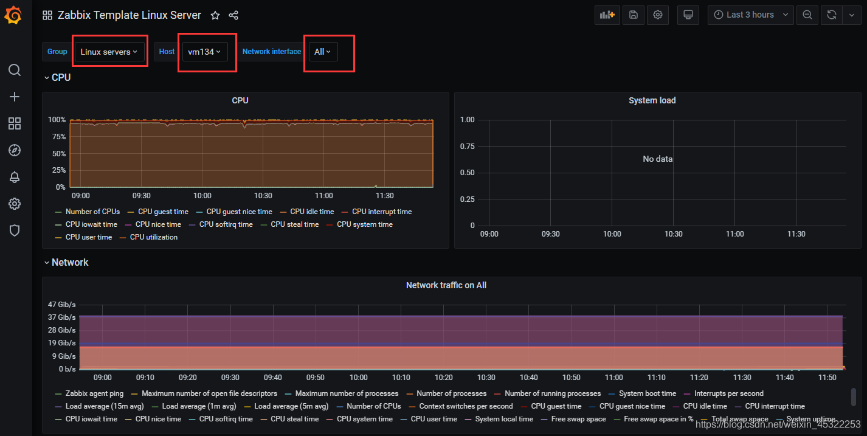Toggle CPU interrupt time in CPU legend
The height and width of the screenshot is (436, 867).
pos(382,212)
